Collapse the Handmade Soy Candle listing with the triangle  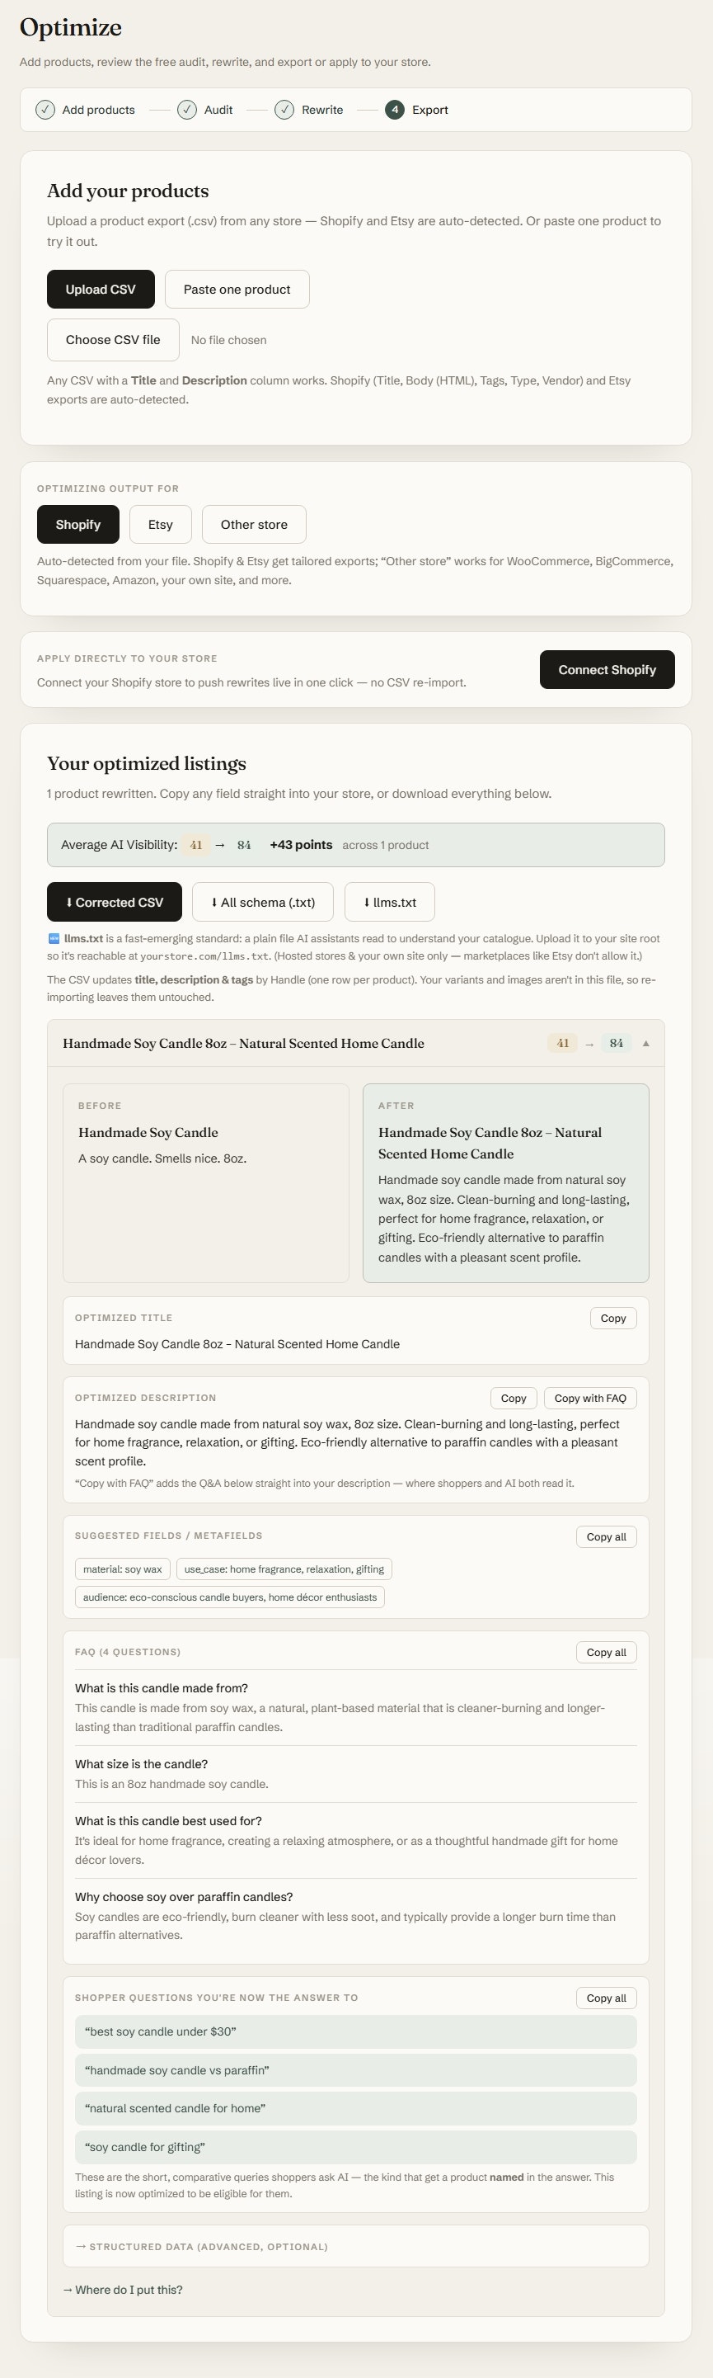[645, 1043]
